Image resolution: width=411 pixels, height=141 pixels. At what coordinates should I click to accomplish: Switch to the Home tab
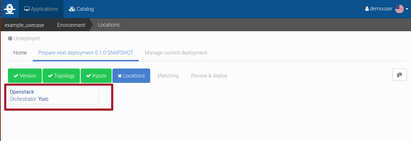(20, 53)
